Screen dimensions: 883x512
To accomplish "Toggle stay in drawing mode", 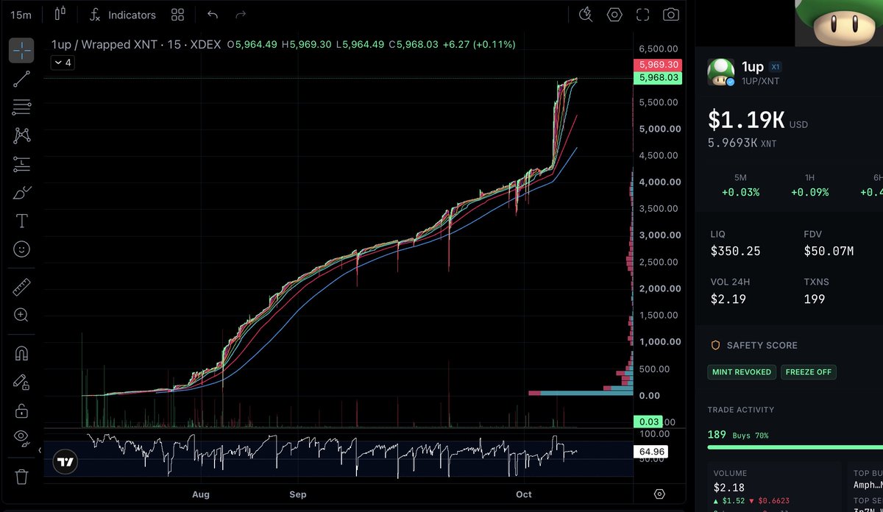I will (21, 382).
